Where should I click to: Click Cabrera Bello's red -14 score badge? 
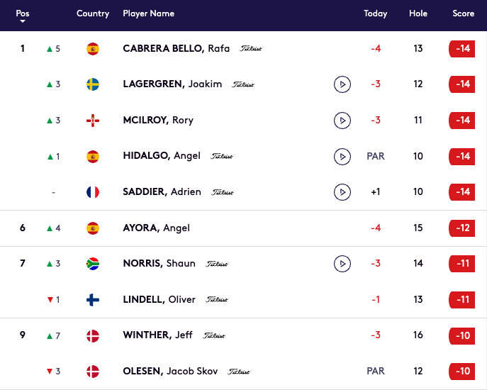pyautogui.click(x=462, y=49)
